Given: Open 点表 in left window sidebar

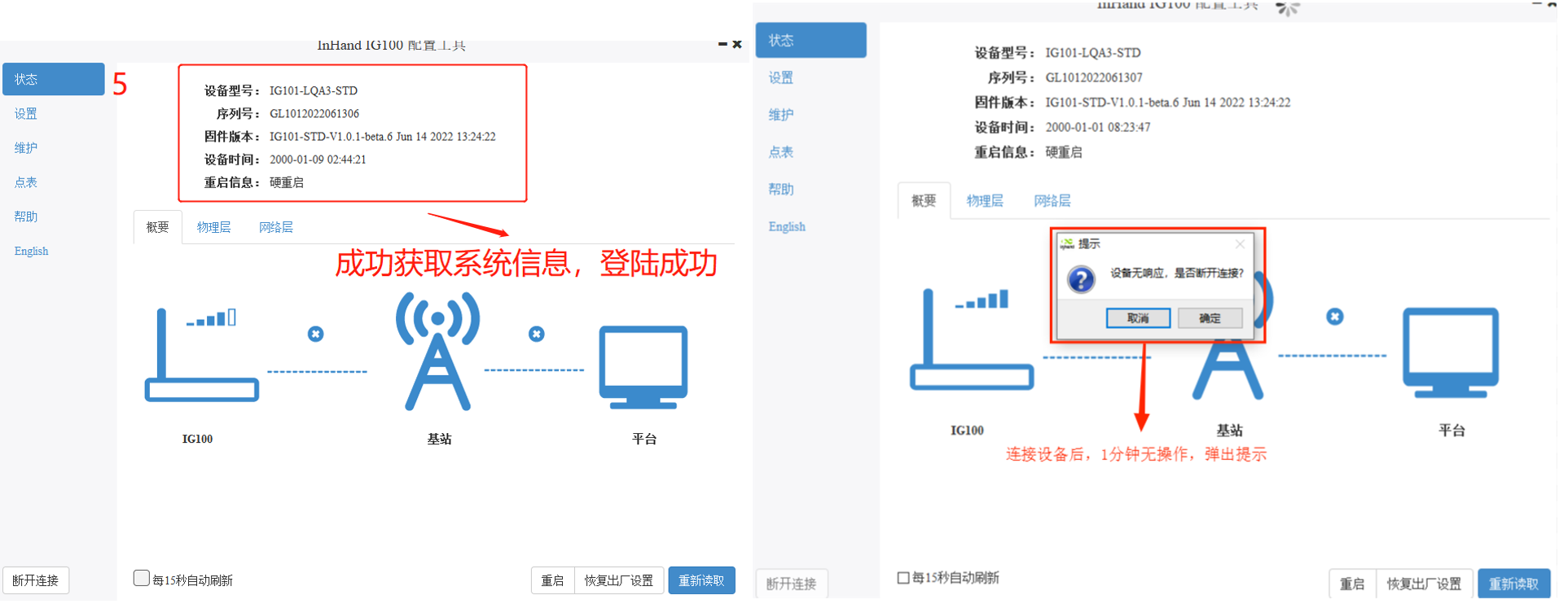Looking at the screenshot, I should coord(25,182).
